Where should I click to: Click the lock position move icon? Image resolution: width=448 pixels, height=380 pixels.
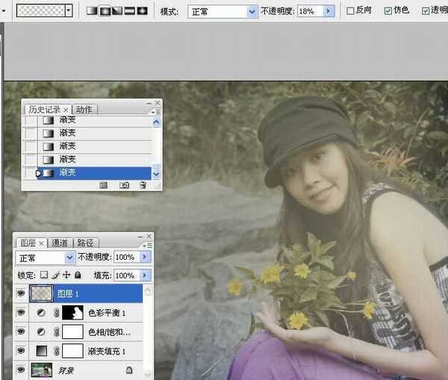point(66,275)
